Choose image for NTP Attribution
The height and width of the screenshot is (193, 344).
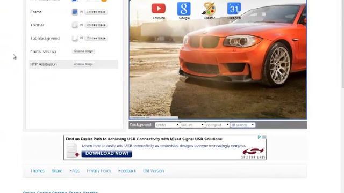83,64
